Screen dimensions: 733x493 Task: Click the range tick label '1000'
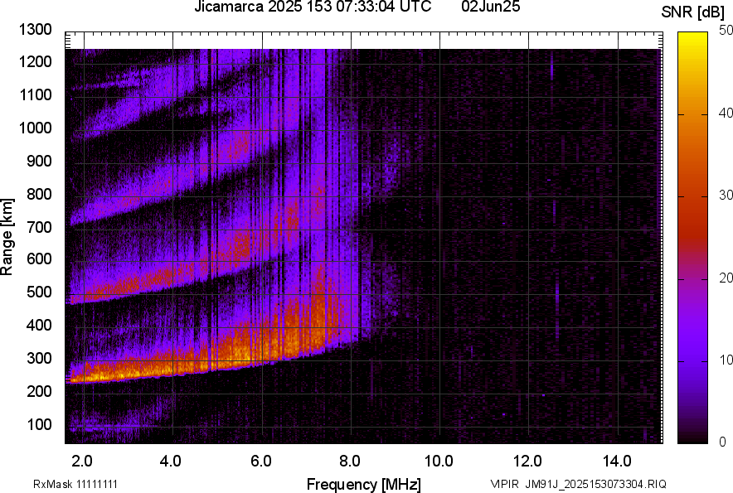(x=36, y=128)
